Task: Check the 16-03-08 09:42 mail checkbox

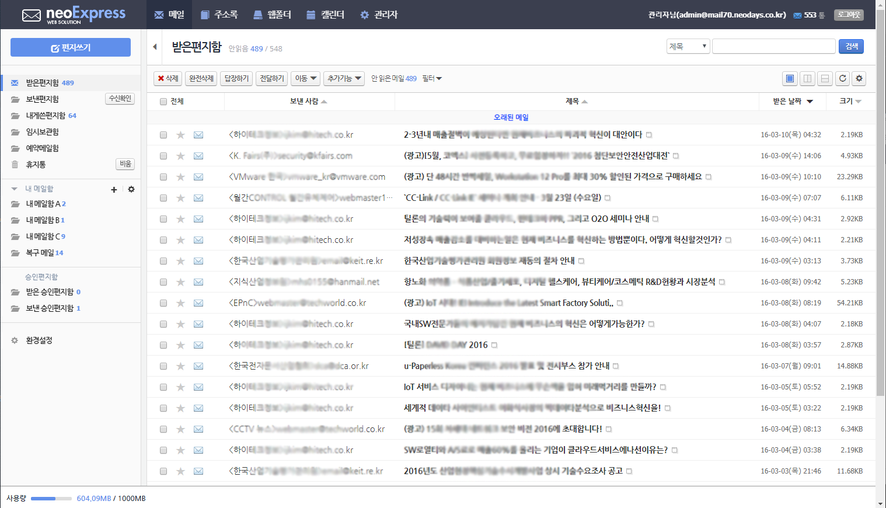Action: tap(163, 282)
